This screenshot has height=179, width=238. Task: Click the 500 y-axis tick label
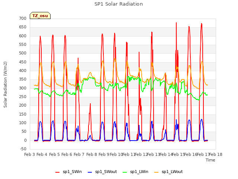tap(23, 53)
